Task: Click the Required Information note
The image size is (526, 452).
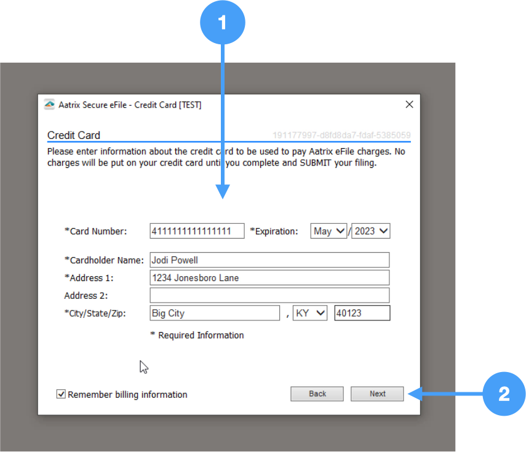Action: (x=197, y=335)
